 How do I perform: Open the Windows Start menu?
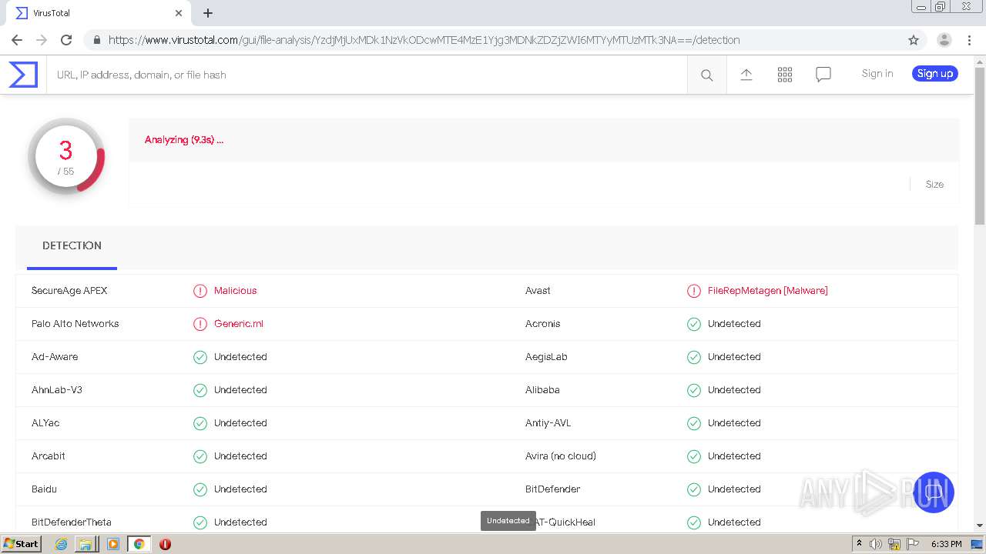(x=21, y=544)
